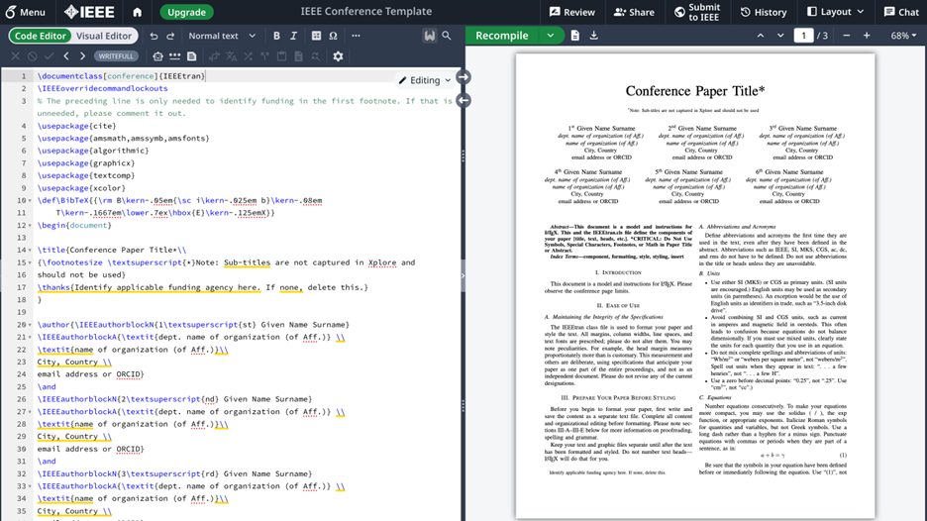
Task: View logs and output files icon
Action: coord(574,36)
